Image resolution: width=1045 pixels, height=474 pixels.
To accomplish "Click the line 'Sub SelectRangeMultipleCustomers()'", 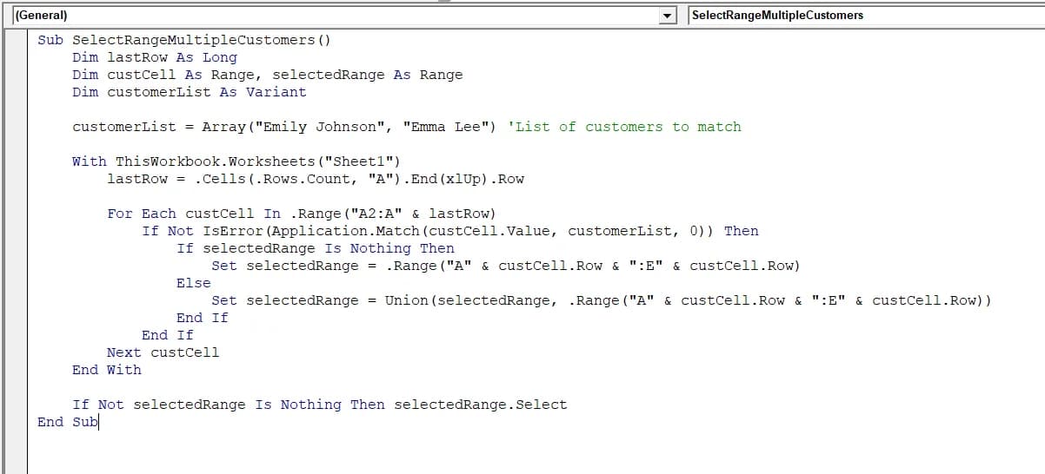I will [184, 40].
